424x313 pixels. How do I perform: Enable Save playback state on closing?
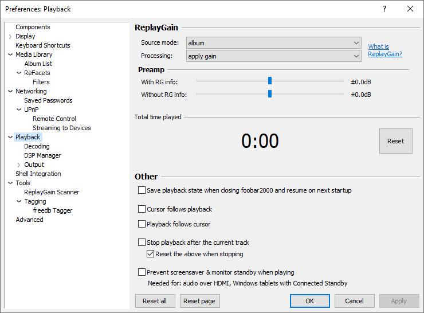(142, 190)
